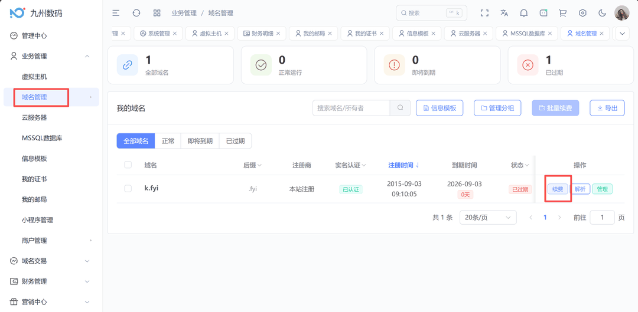Click the 批量续费 button
Viewport: 638px width, 312px height.
555,108
